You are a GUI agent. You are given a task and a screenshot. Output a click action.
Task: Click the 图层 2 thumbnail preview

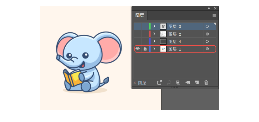(163, 34)
